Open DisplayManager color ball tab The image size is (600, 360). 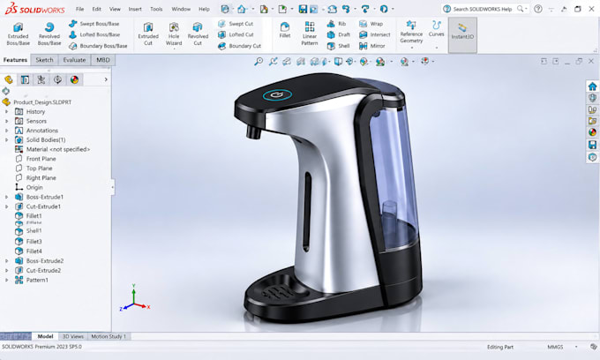[x=74, y=79]
